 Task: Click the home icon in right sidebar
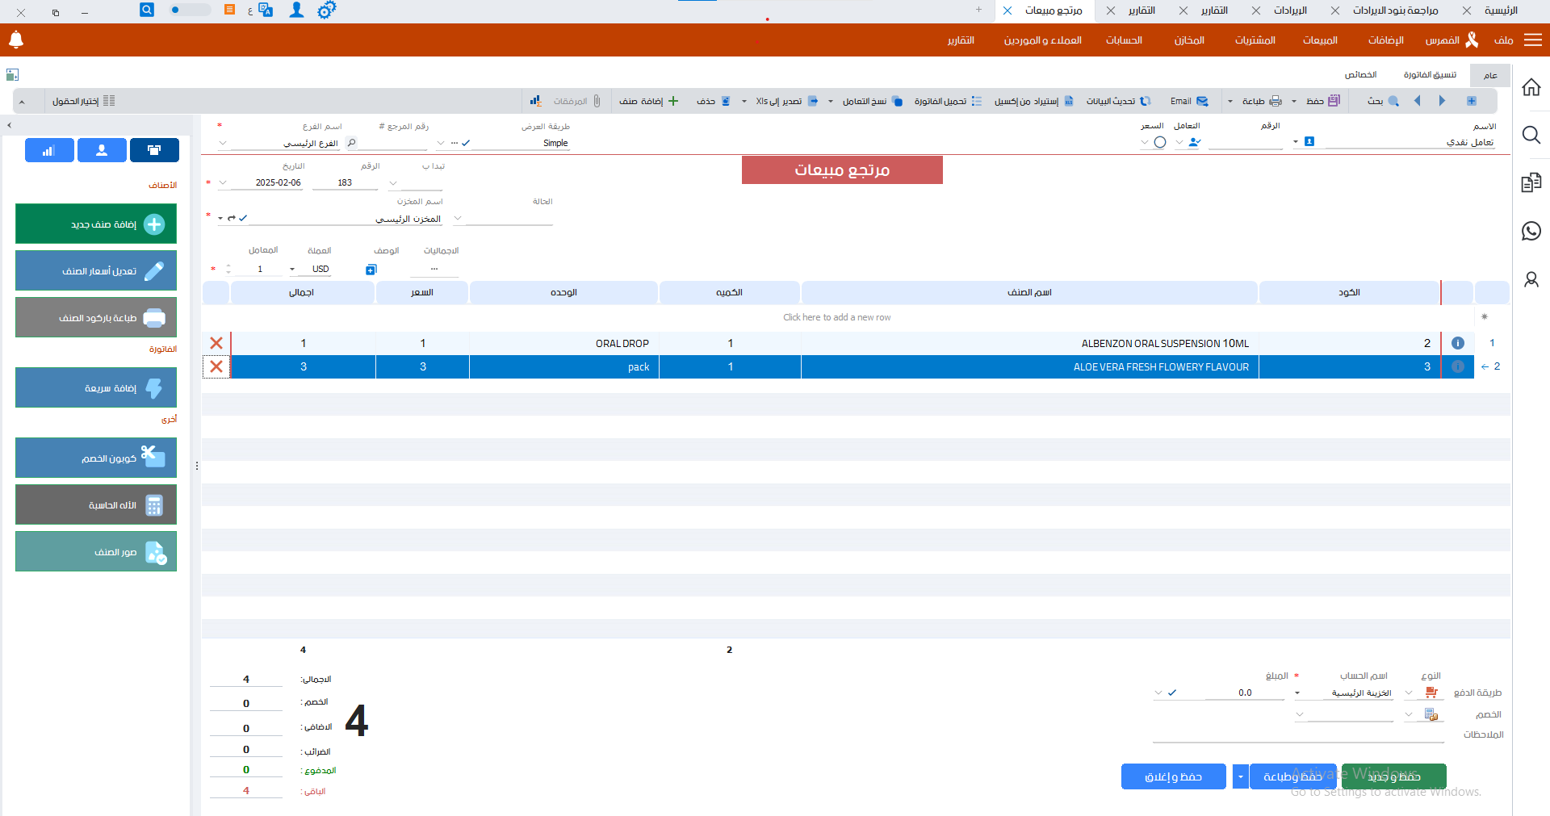(1531, 87)
